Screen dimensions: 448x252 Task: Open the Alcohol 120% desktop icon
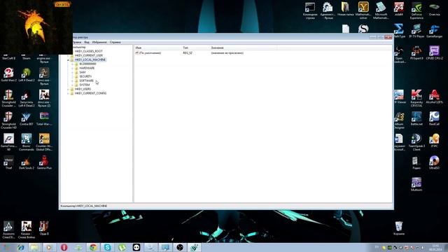point(434,97)
